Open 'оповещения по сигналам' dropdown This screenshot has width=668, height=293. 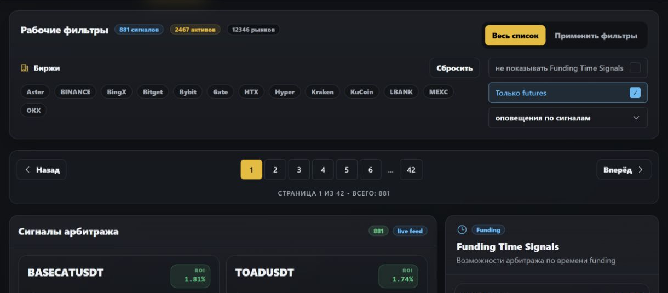pos(568,118)
